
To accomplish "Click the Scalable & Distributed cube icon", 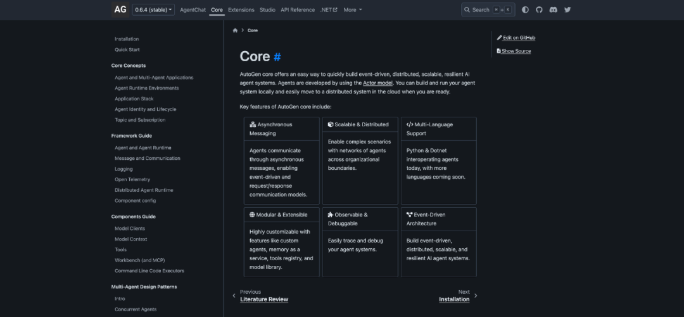I will [331, 124].
